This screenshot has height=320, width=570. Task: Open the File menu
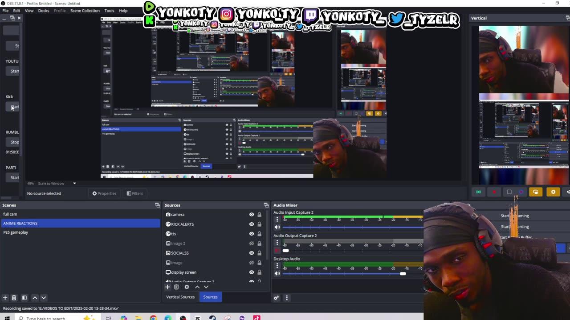(x=5, y=11)
